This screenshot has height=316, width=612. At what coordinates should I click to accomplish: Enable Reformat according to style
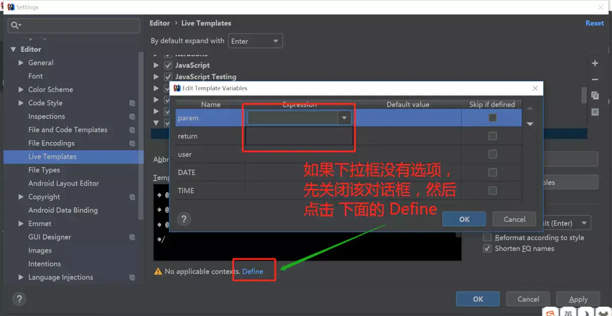(487, 237)
